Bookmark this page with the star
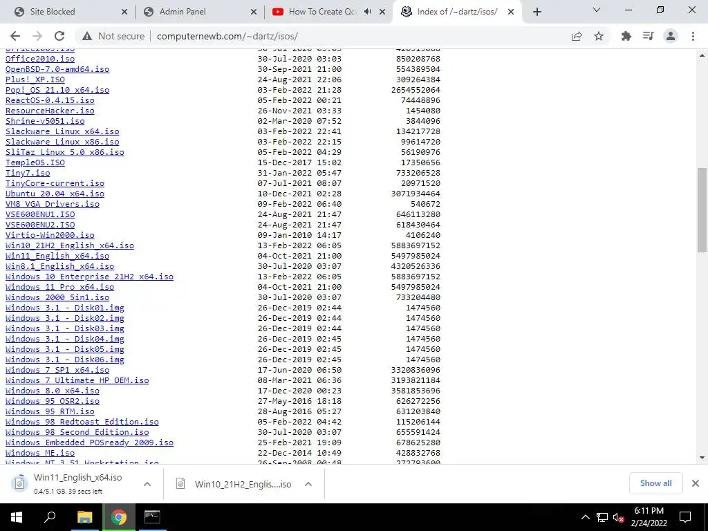Viewport: 708px width, 531px height. pos(599,36)
